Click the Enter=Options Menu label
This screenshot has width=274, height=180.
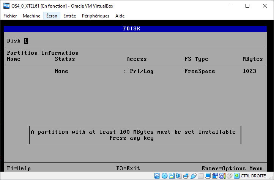[232, 168]
